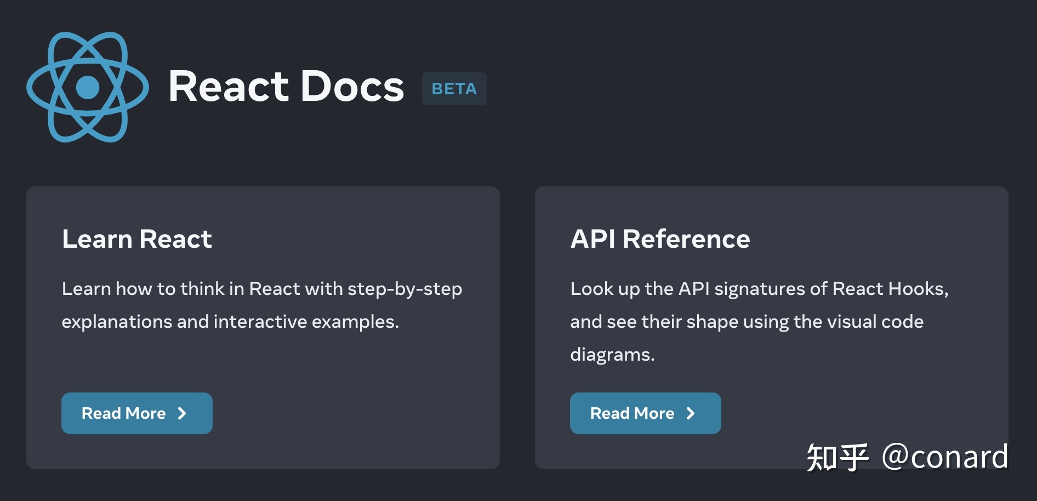Viewport: 1037px width, 501px height.
Task: Click the React atom logo
Action: [88, 87]
